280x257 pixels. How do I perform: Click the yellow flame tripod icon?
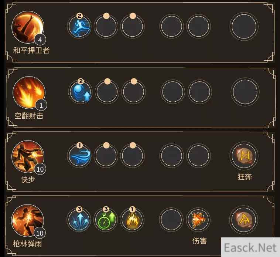pyautogui.click(x=132, y=220)
